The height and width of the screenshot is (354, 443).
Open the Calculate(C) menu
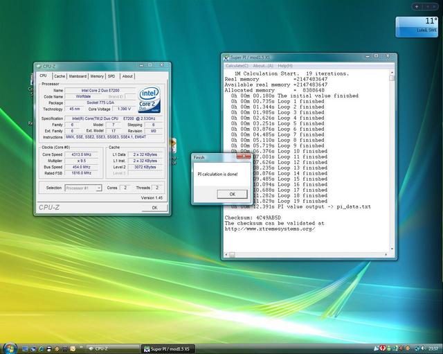[x=237, y=66]
